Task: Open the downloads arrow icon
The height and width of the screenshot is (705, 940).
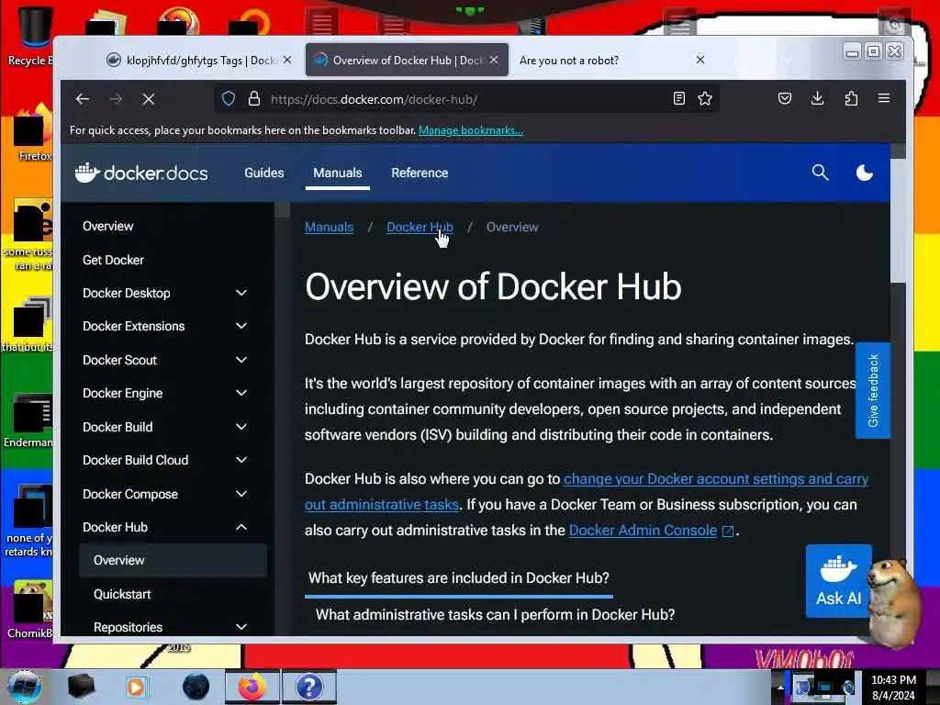Action: (817, 98)
